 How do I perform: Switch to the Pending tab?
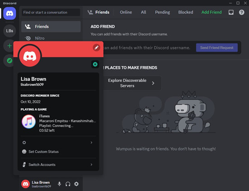[162, 12]
